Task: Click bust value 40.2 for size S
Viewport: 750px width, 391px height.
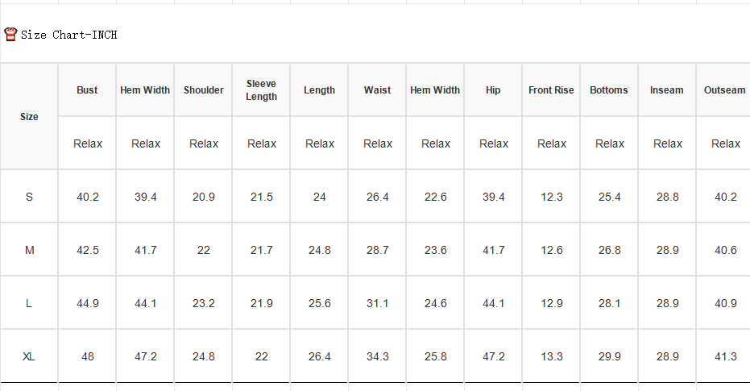Action: point(88,197)
